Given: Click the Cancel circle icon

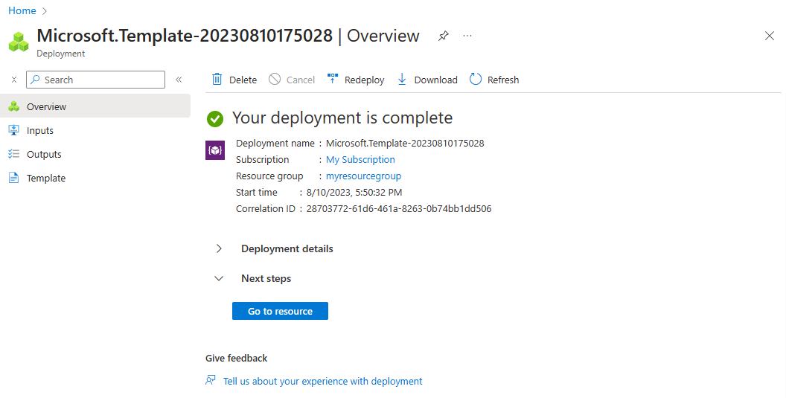Looking at the screenshot, I should pos(275,79).
